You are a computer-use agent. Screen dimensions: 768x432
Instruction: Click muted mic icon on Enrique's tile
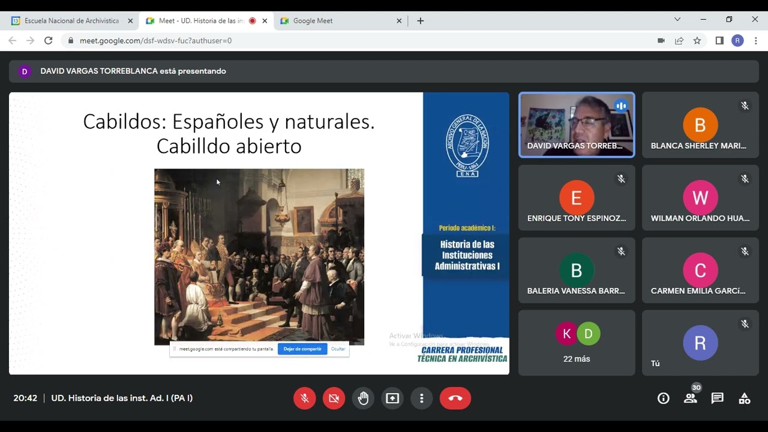pos(621,179)
